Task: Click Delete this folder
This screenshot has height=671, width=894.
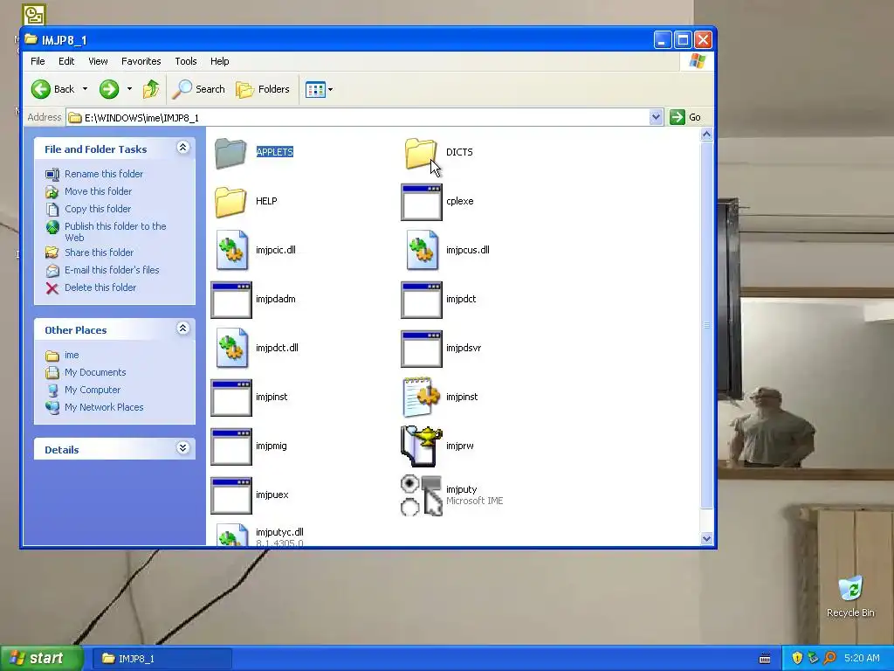Action: click(91, 287)
